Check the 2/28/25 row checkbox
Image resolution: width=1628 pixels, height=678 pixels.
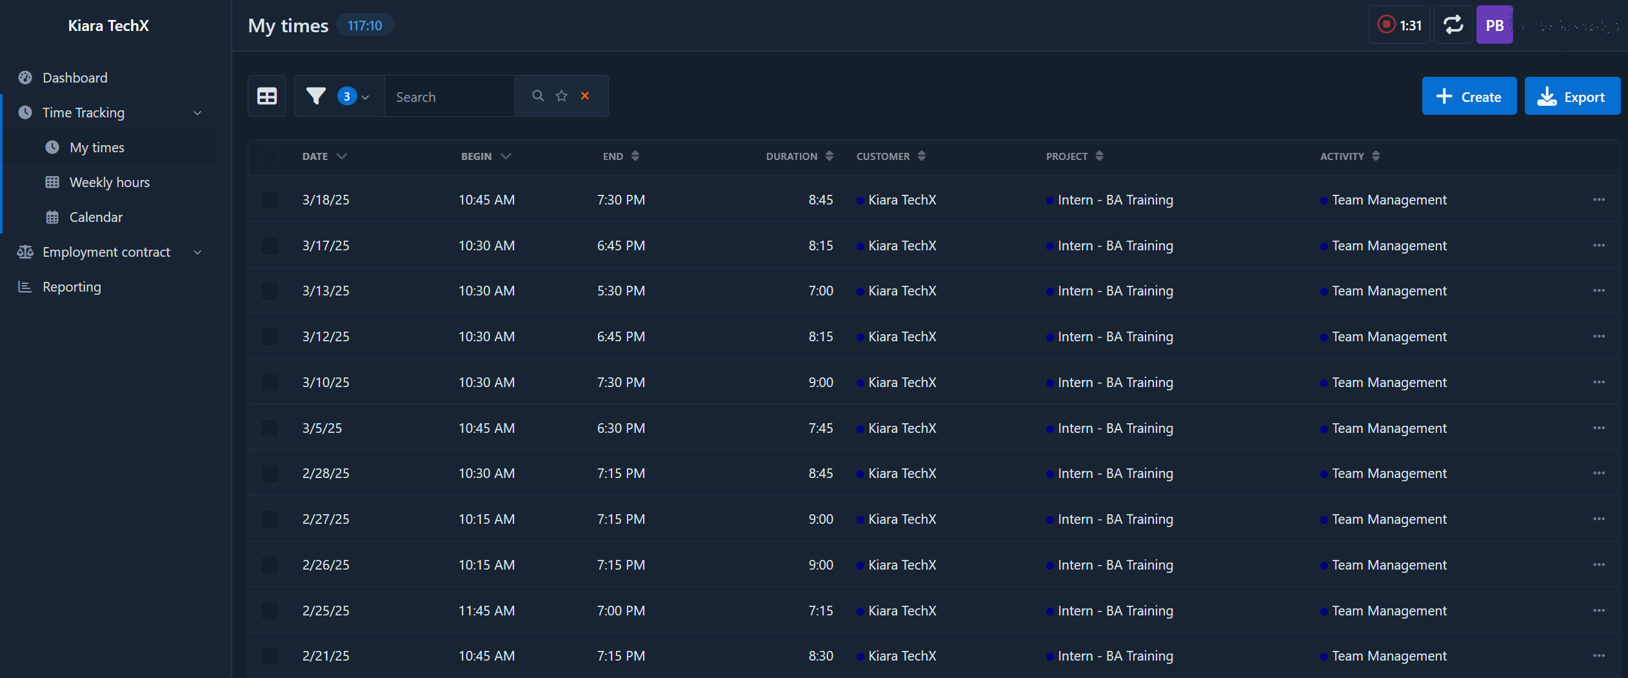click(x=270, y=474)
